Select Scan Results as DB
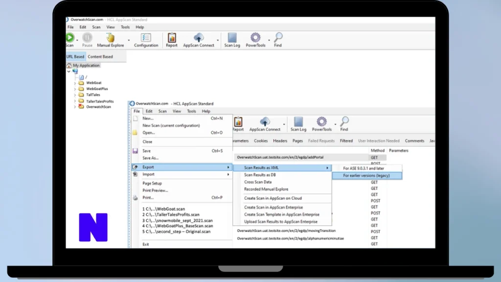 tap(260, 175)
